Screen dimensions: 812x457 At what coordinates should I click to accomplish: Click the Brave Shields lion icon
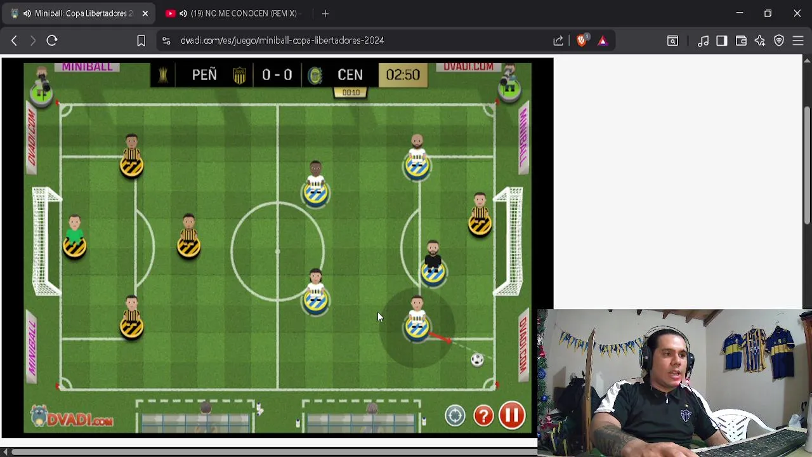coord(582,41)
